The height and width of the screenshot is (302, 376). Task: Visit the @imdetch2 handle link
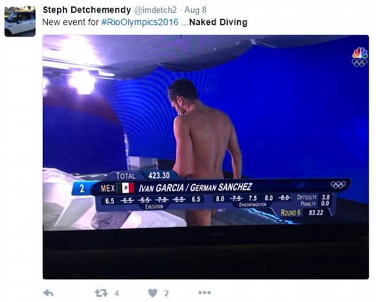click(155, 10)
